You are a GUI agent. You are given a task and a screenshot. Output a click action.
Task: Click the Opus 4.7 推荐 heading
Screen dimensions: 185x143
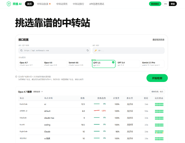[x=25, y=92]
